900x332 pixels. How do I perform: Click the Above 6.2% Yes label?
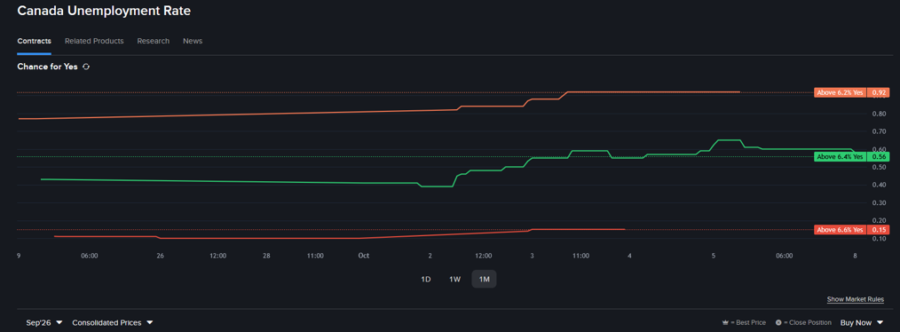pos(840,92)
